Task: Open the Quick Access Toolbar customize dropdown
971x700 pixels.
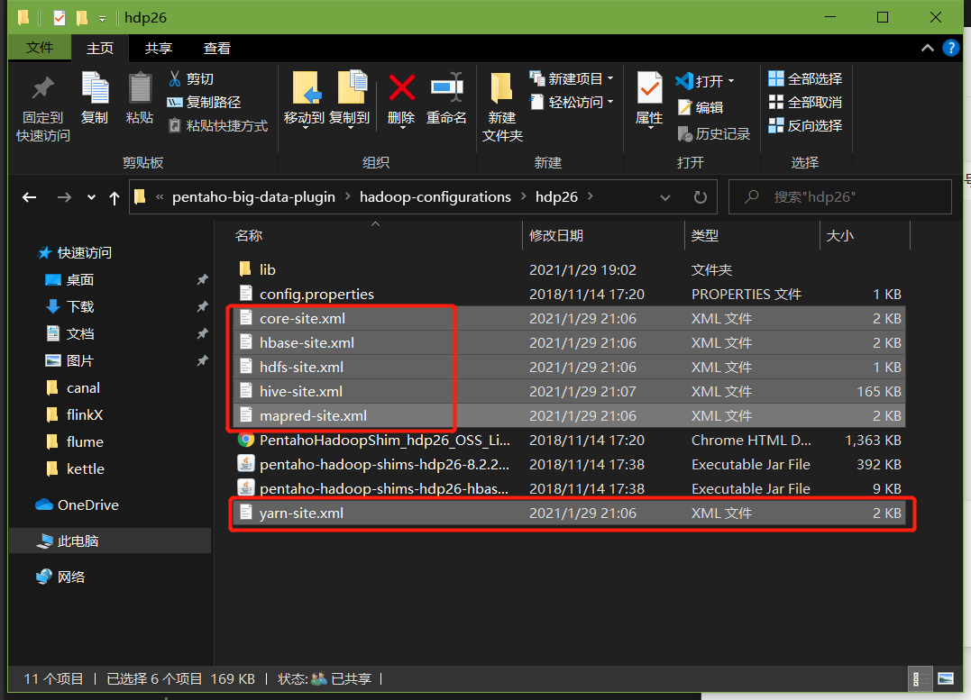Action: pos(102,19)
